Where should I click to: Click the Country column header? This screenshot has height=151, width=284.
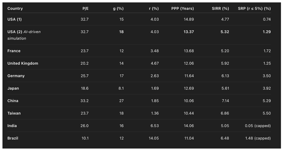pyautogui.click(x=15, y=9)
